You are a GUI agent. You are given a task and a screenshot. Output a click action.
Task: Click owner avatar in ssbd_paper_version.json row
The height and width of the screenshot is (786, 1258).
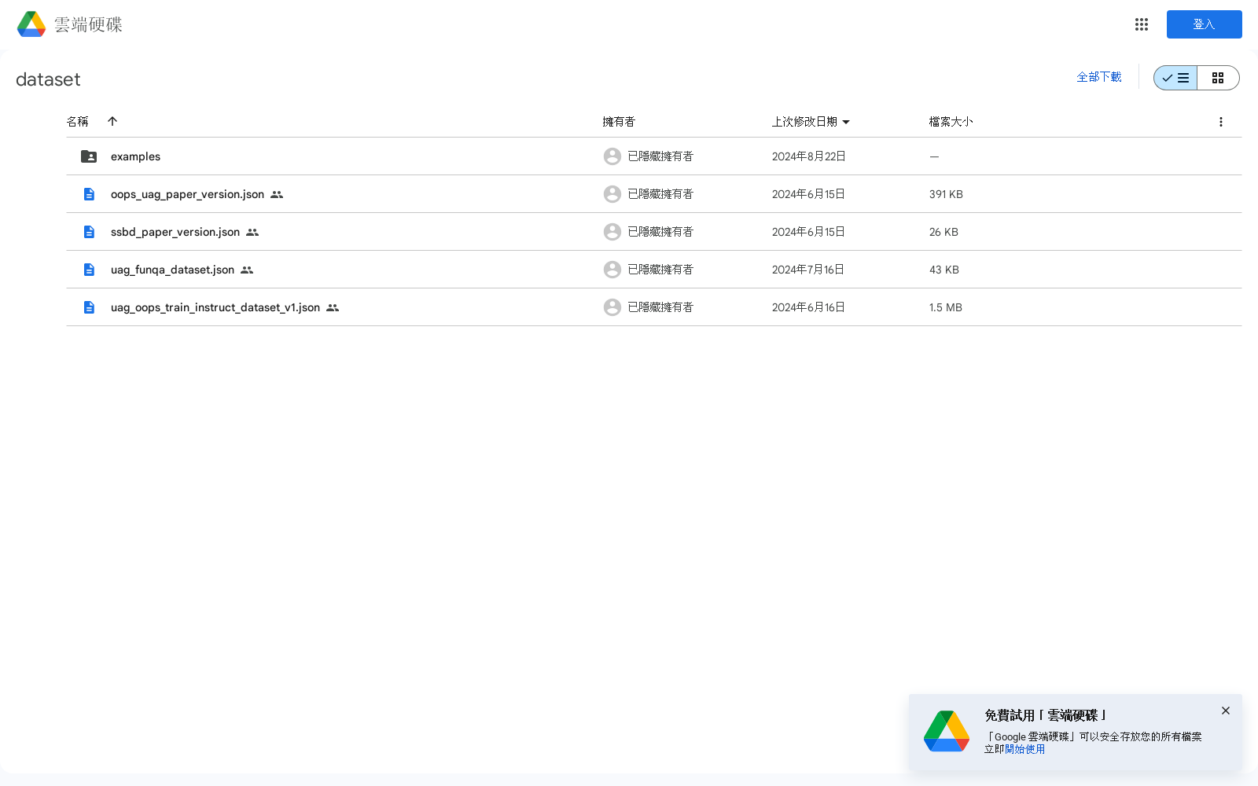(612, 232)
